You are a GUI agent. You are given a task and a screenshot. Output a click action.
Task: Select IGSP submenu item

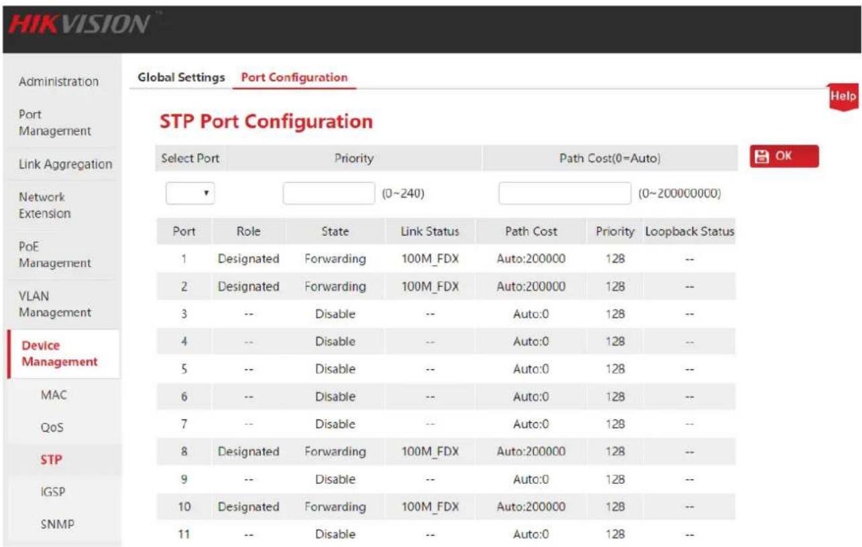click(x=53, y=492)
